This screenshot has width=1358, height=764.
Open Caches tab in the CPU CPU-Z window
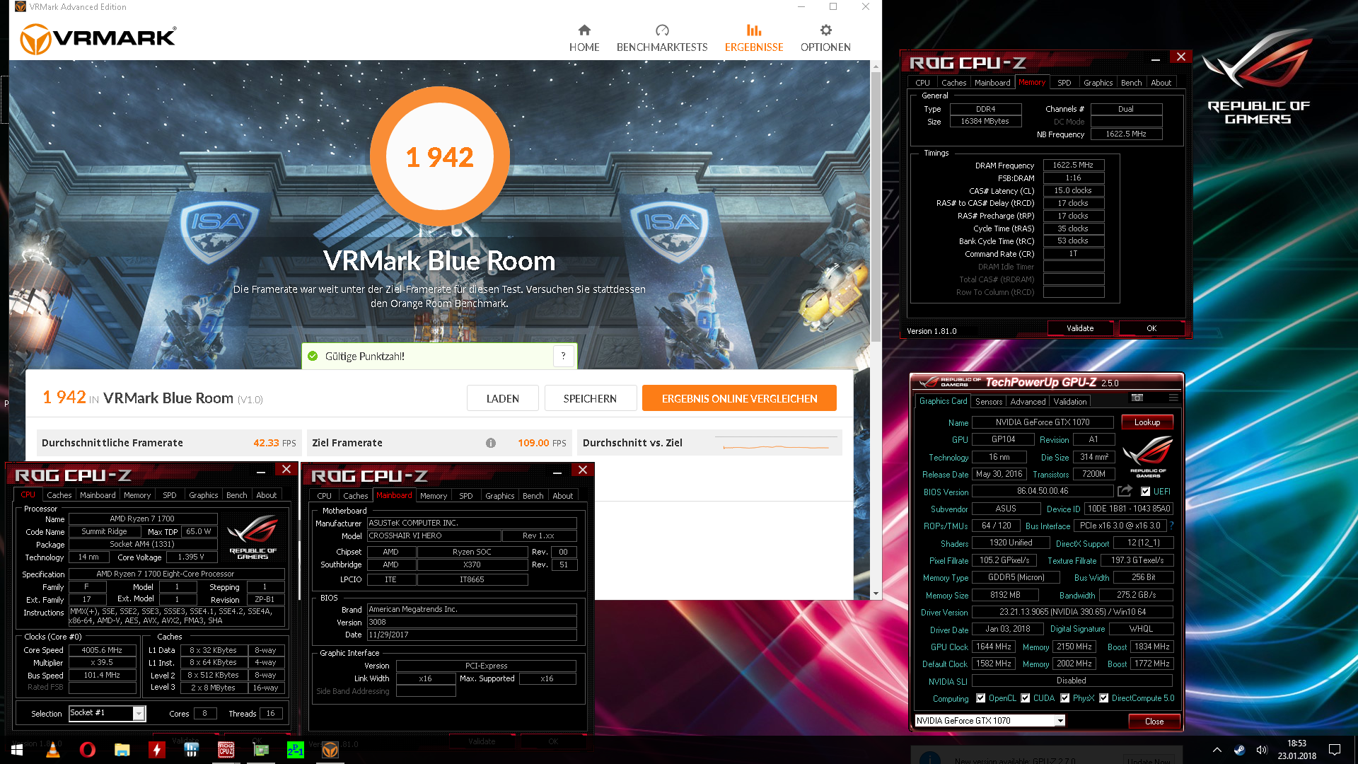(59, 495)
